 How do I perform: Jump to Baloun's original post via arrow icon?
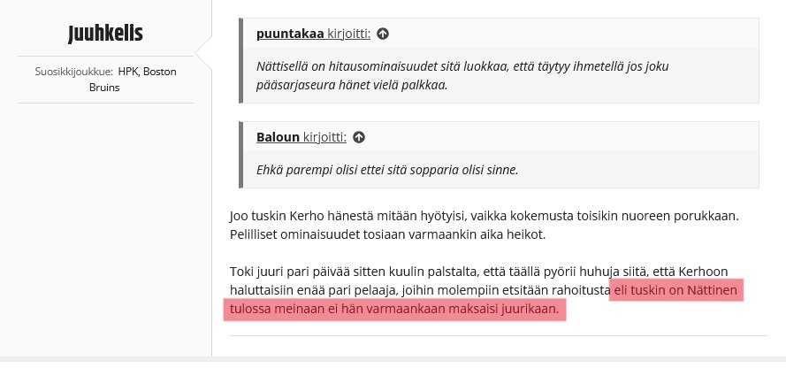[x=359, y=137]
